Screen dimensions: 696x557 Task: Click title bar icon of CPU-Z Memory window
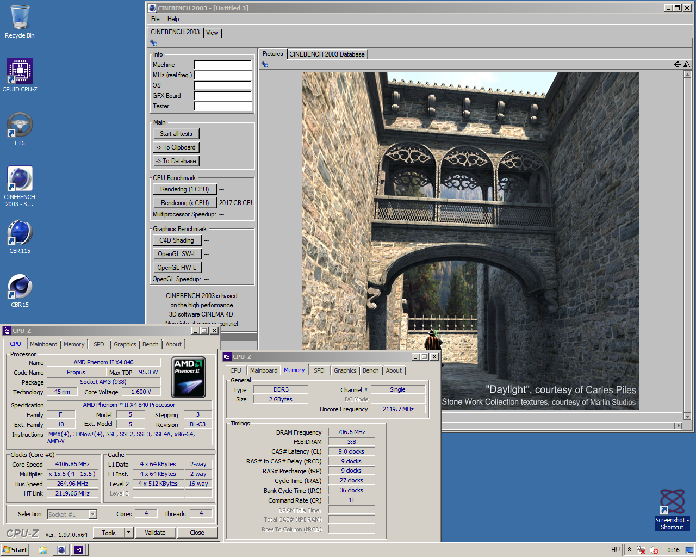tap(227, 357)
